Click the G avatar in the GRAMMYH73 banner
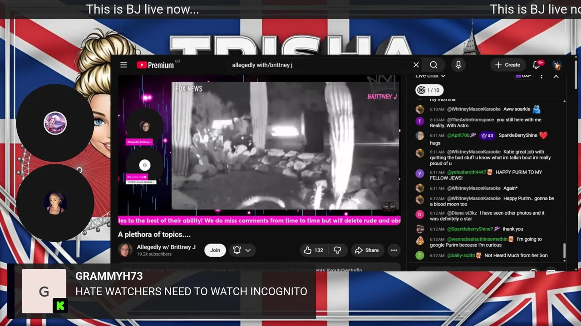This screenshot has width=581, height=326. click(44, 291)
